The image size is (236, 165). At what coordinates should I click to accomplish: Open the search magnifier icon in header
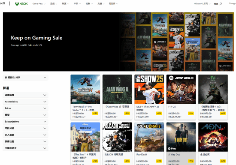(x=221, y=4)
